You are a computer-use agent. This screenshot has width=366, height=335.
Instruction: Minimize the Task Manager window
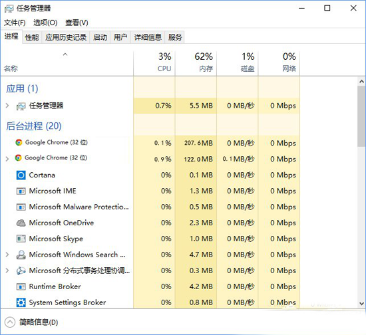coord(302,9)
